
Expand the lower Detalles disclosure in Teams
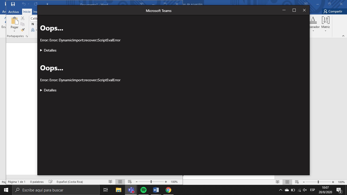coord(48,90)
